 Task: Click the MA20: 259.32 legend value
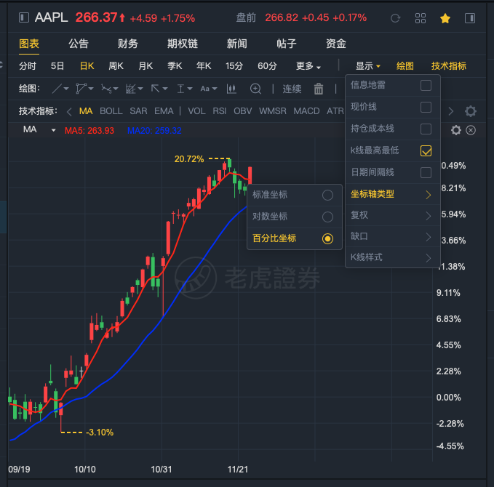click(154, 131)
